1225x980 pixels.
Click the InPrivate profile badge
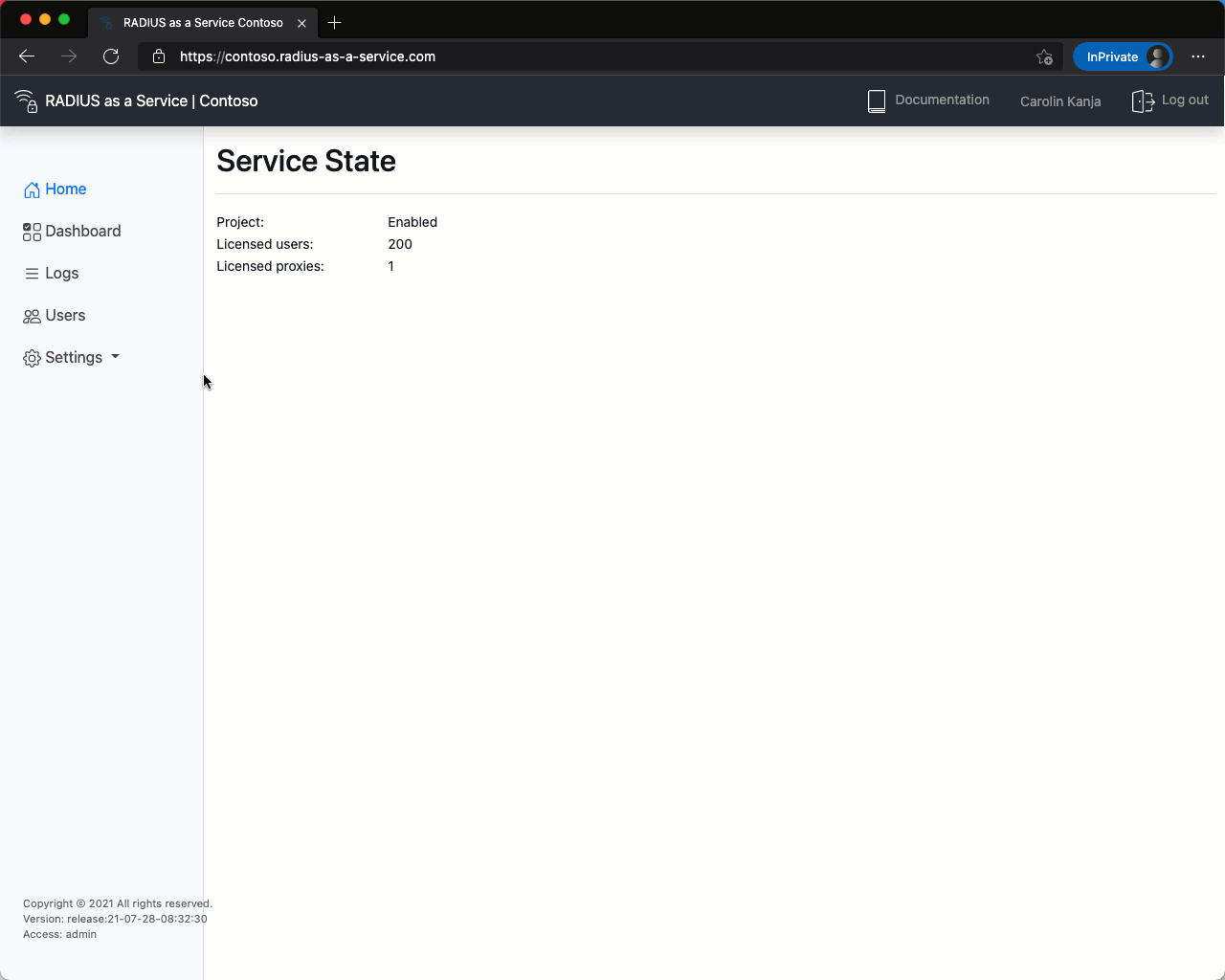[1123, 56]
